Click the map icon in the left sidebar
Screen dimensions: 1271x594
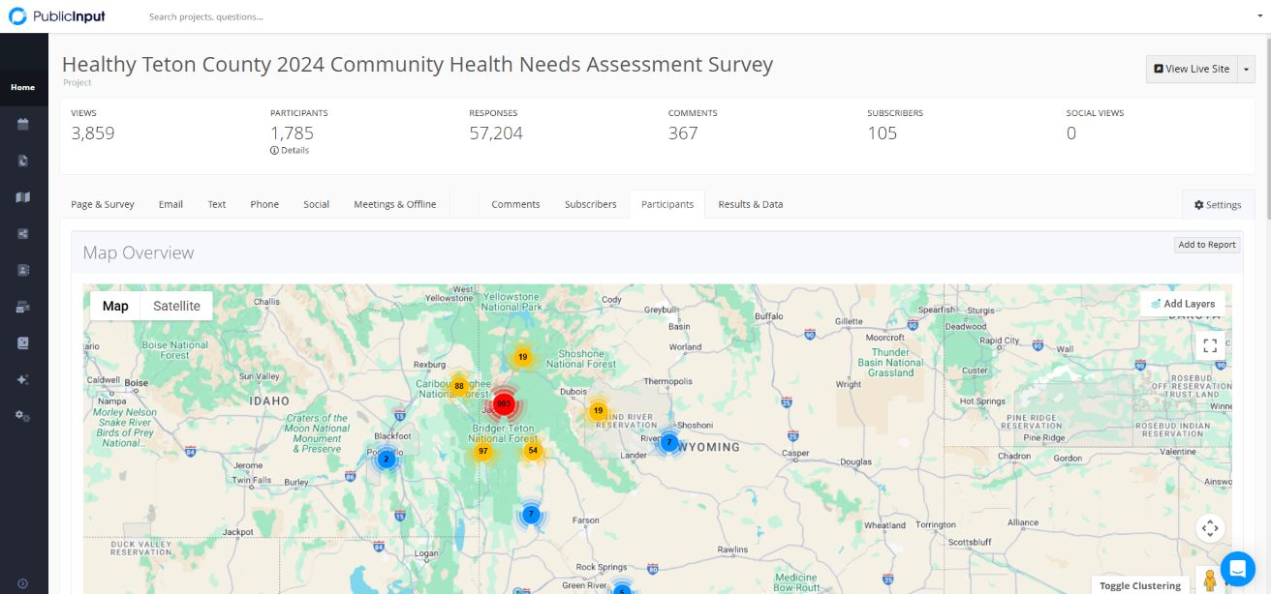tap(23, 197)
